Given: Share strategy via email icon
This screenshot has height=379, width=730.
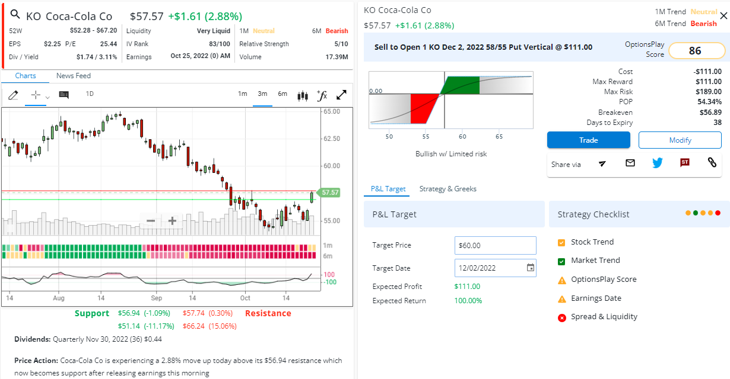Looking at the screenshot, I should [630, 163].
